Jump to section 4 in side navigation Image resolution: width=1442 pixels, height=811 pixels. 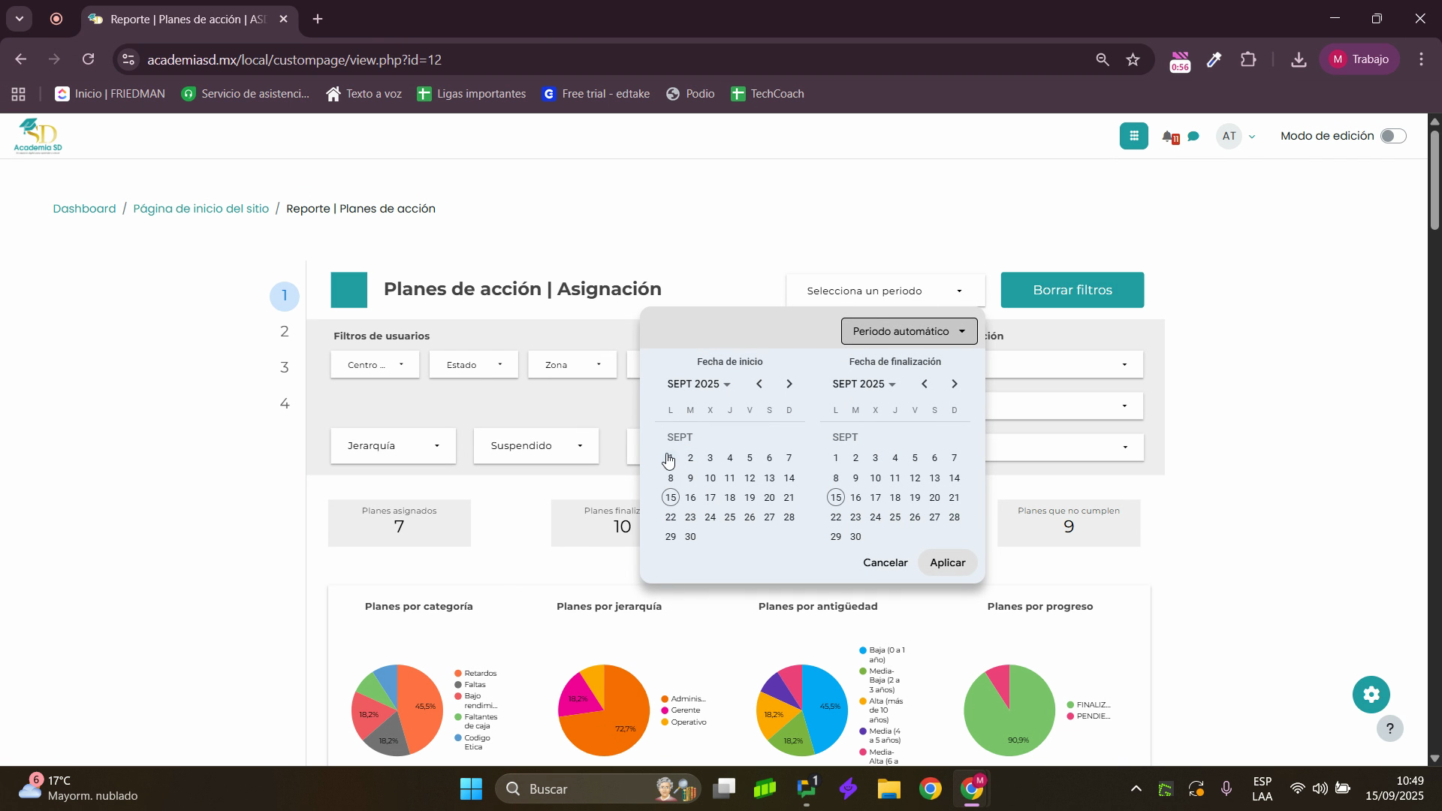click(x=285, y=404)
